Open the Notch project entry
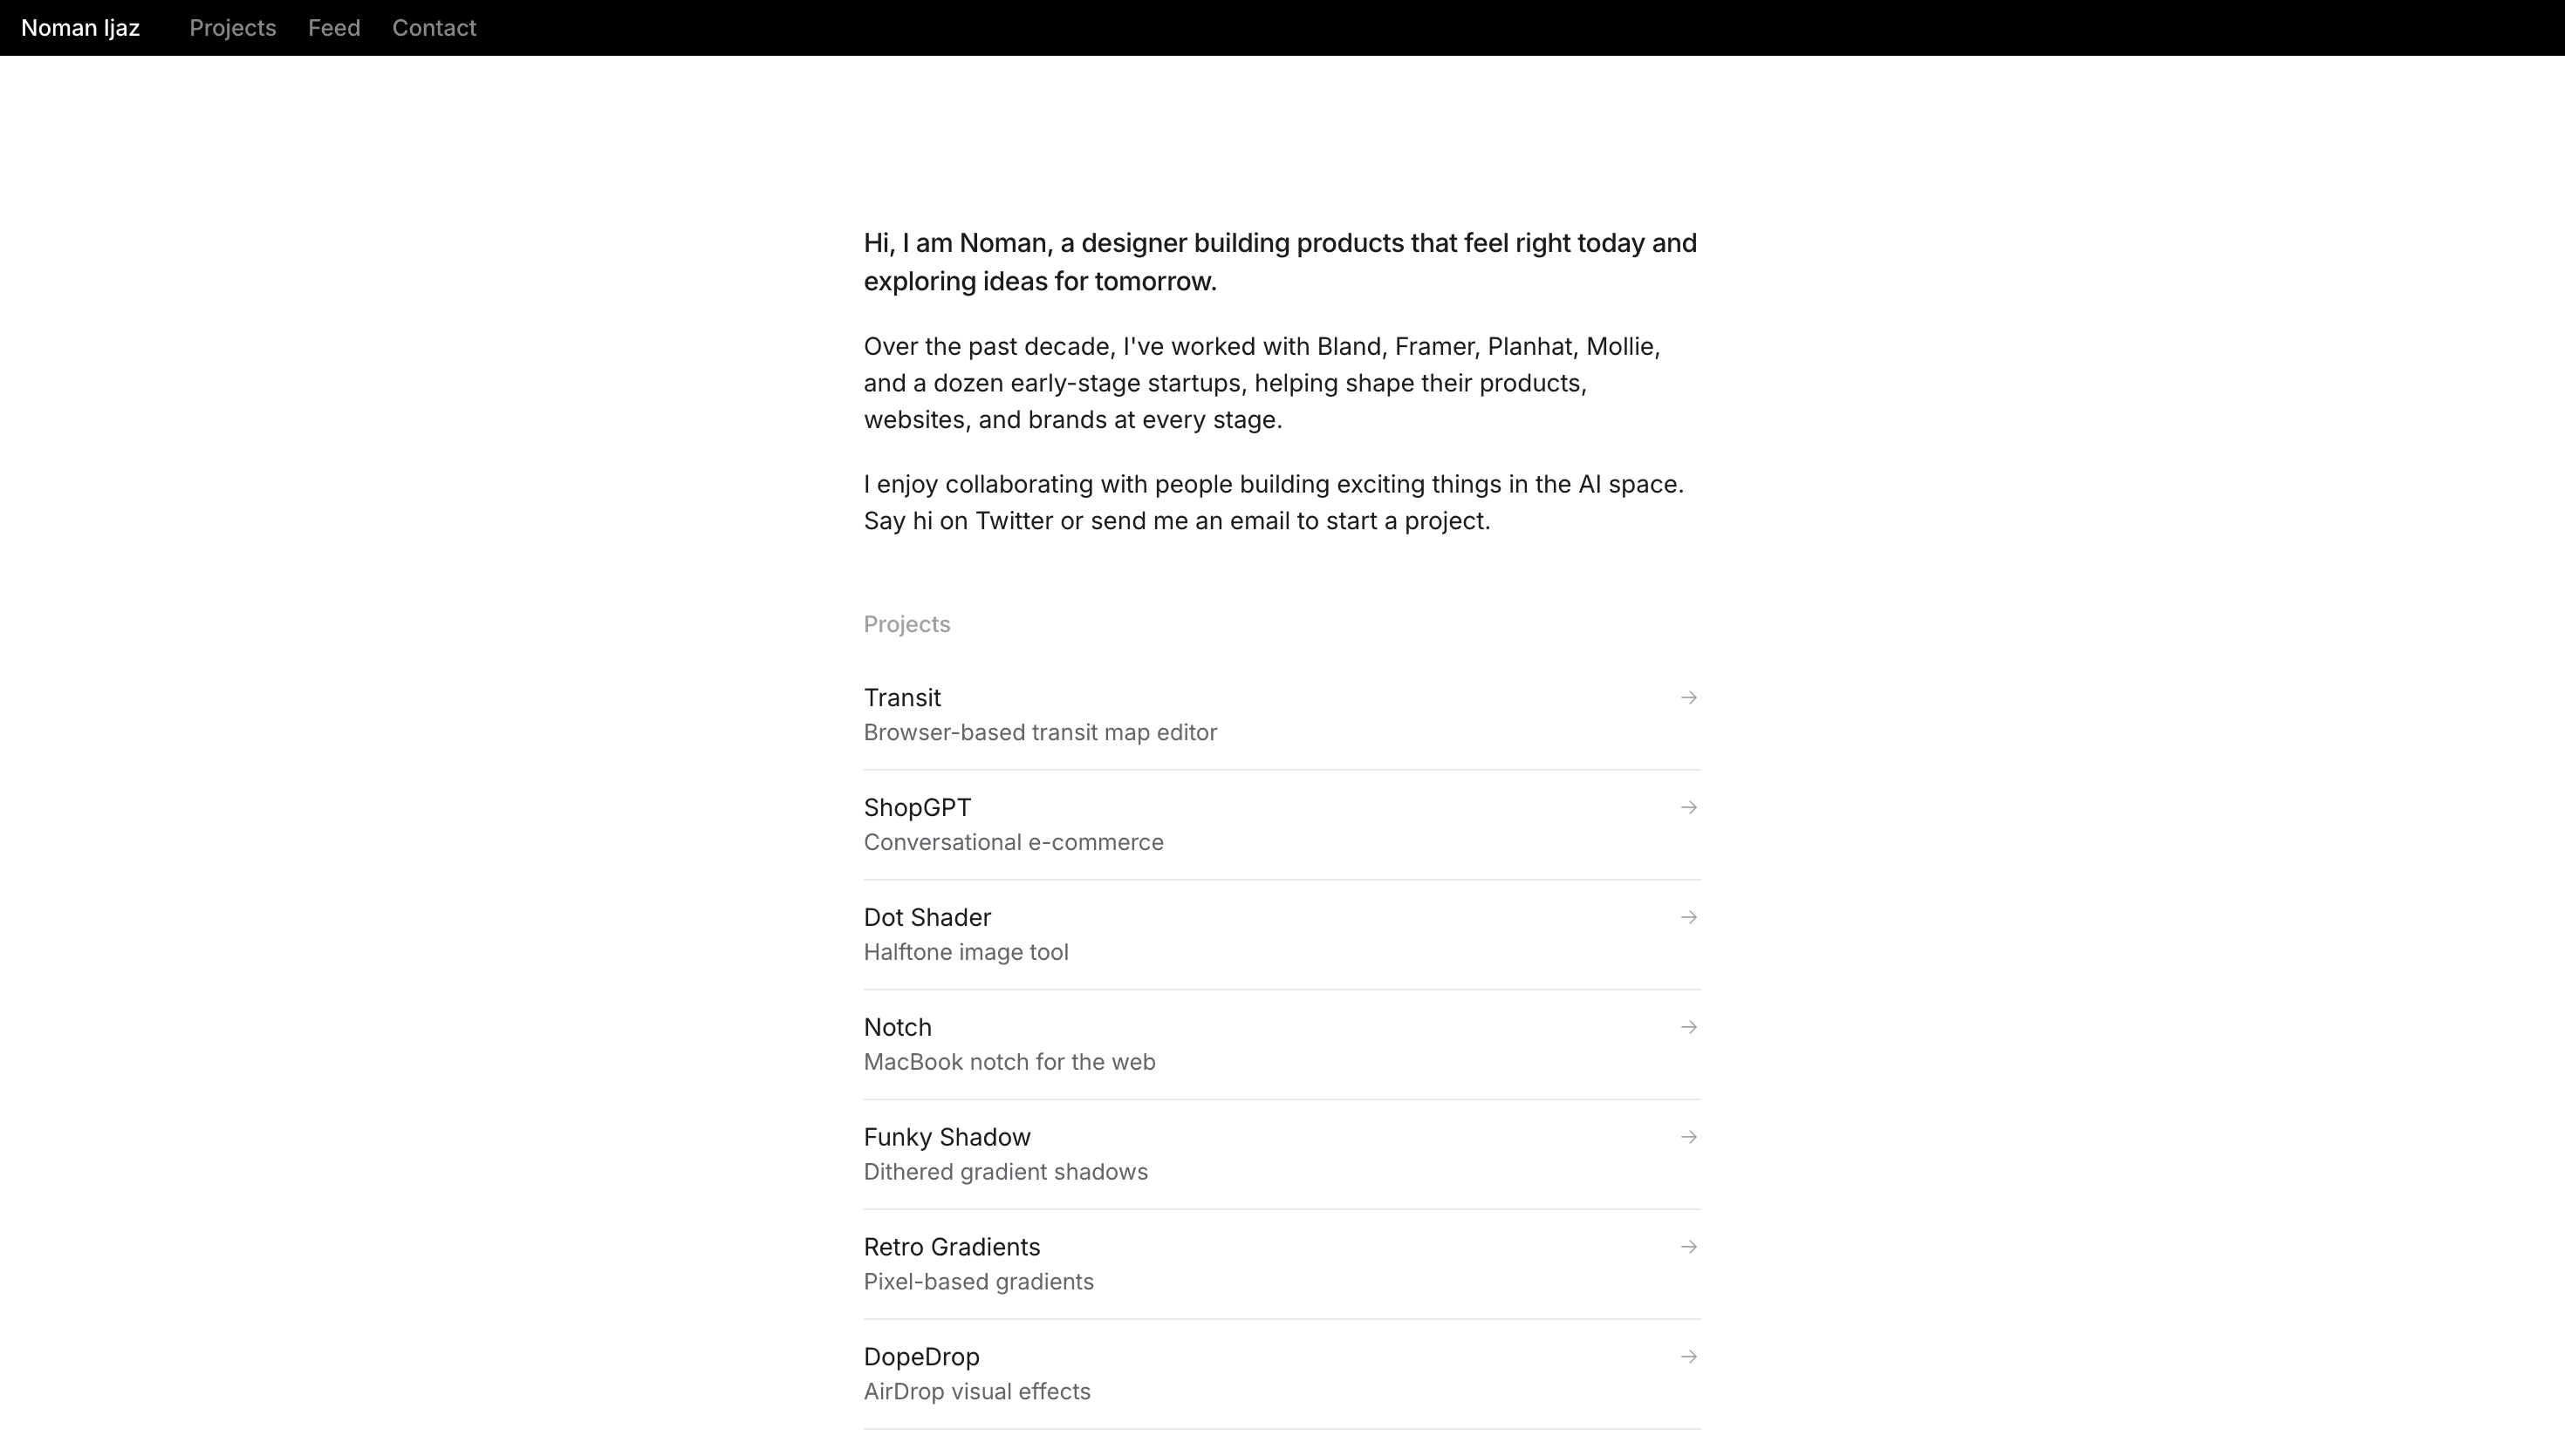 coord(898,1028)
